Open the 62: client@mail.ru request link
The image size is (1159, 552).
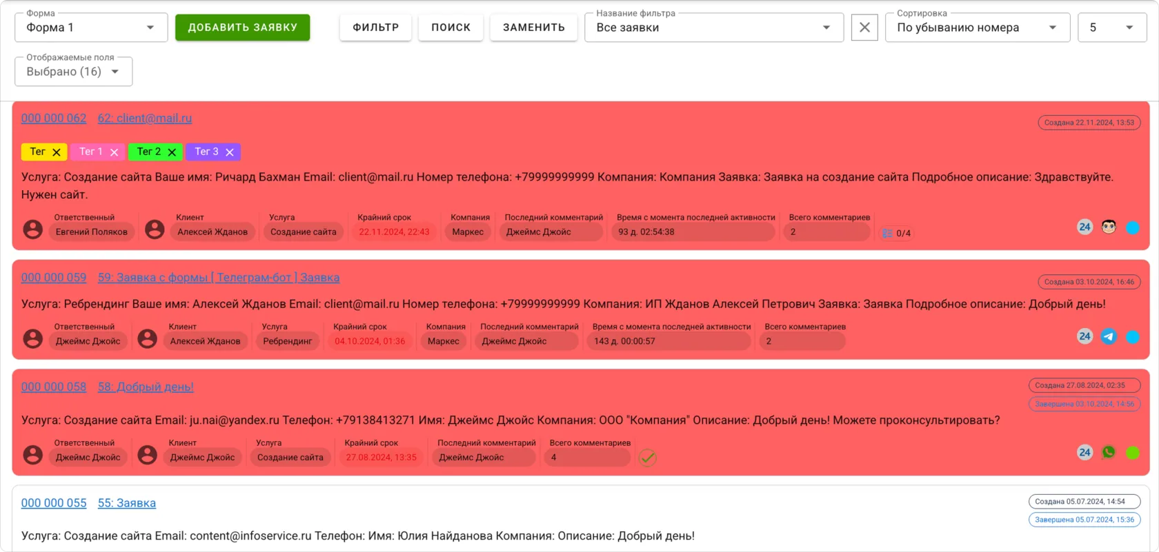click(145, 118)
